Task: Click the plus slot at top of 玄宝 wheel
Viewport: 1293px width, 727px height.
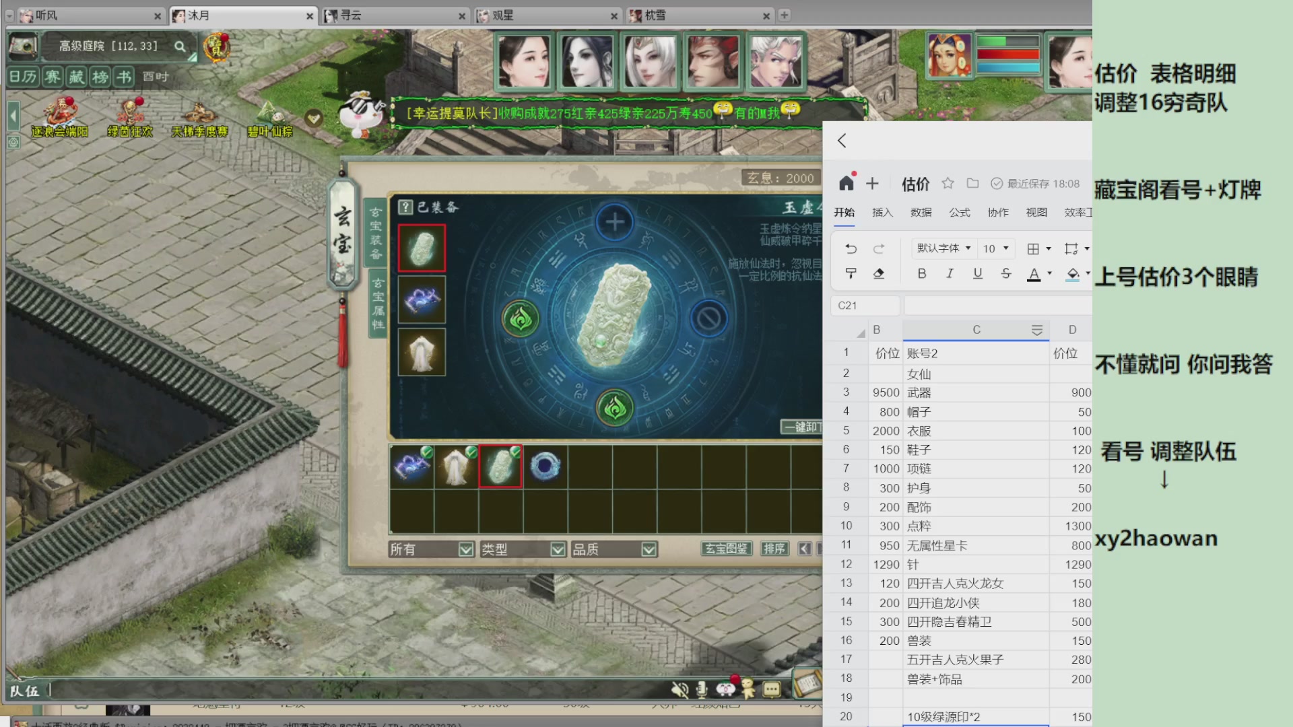Action: (x=614, y=222)
